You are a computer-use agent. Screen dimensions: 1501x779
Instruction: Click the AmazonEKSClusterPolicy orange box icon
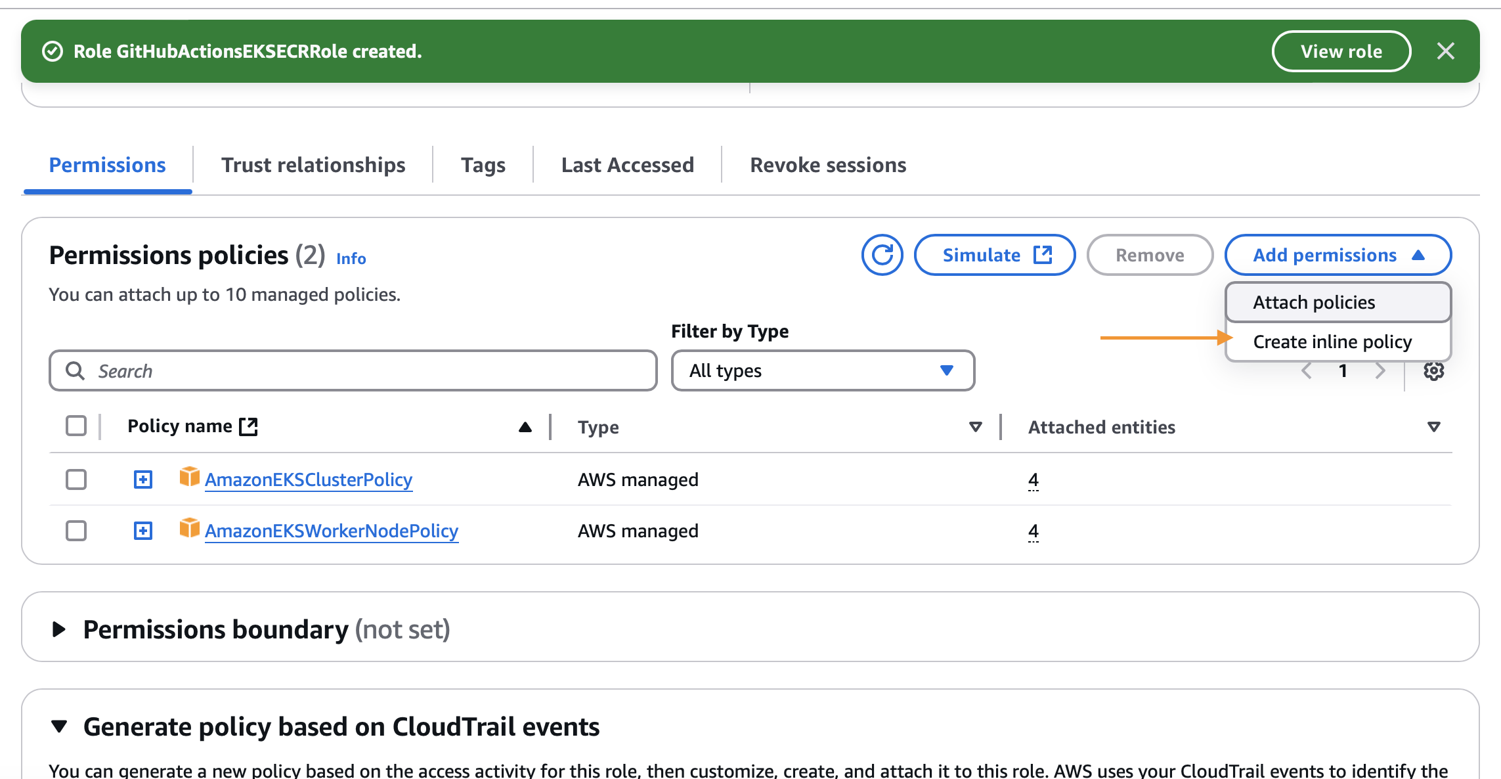click(x=189, y=477)
